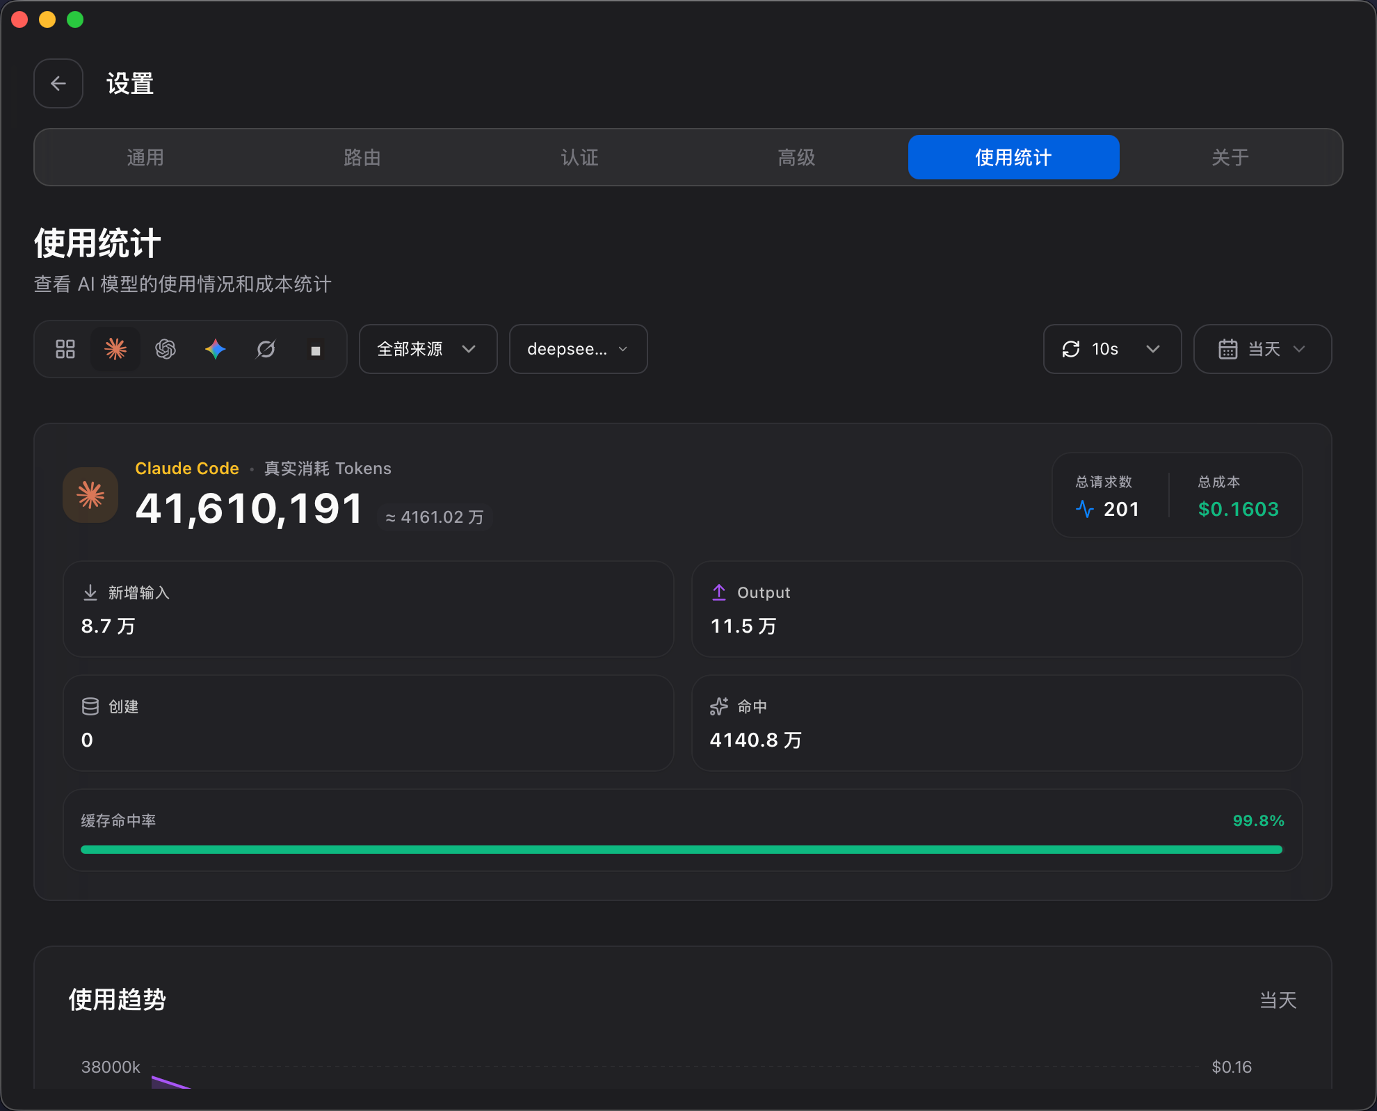Click the back arrow button
The height and width of the screenshot is (1111, 1377).
click(58, 83)
